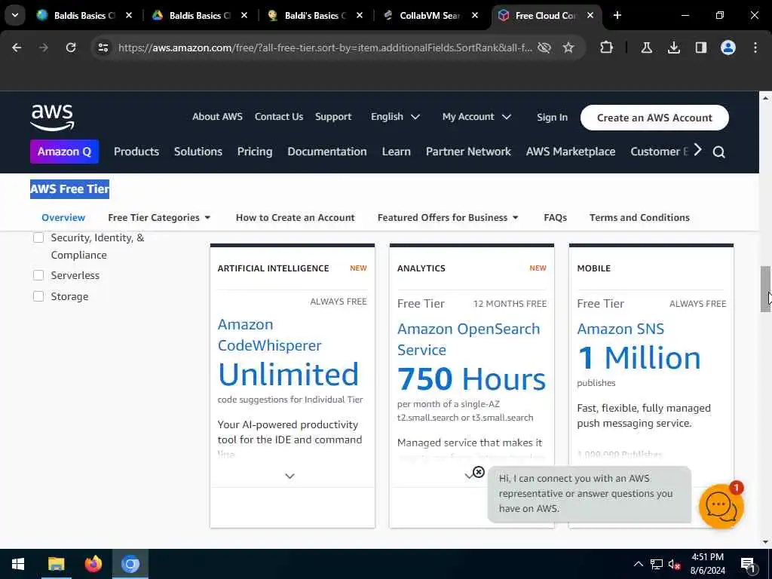Expand Free Tier Categories dropdown
Screen dimensions: 772x579
pyautogui.click(x=159, y=218)
